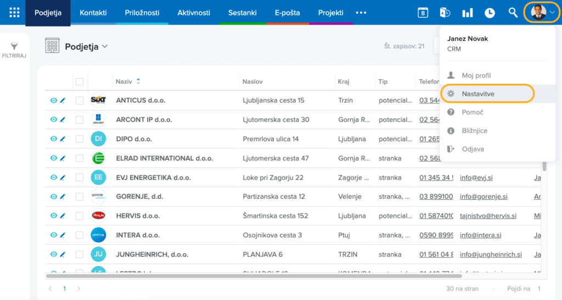Expand the Podjetja view dropdown arrow
The height and width of the screenshot is (300, 562).
(105, 47)
